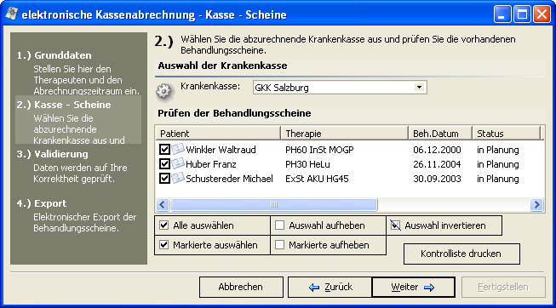
Task: Click the therapy cell ExSt AKU HG45
Action: point(317,179)
